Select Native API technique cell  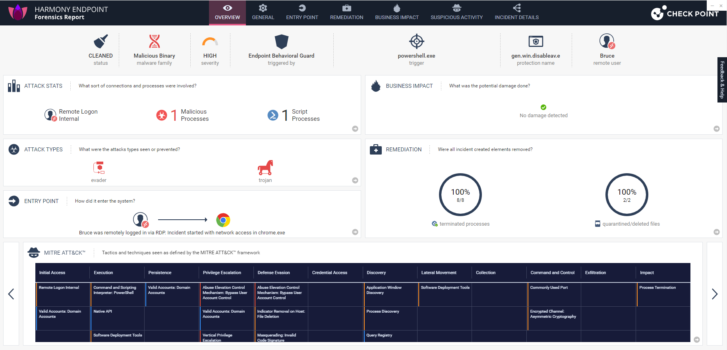click(118, 318)
